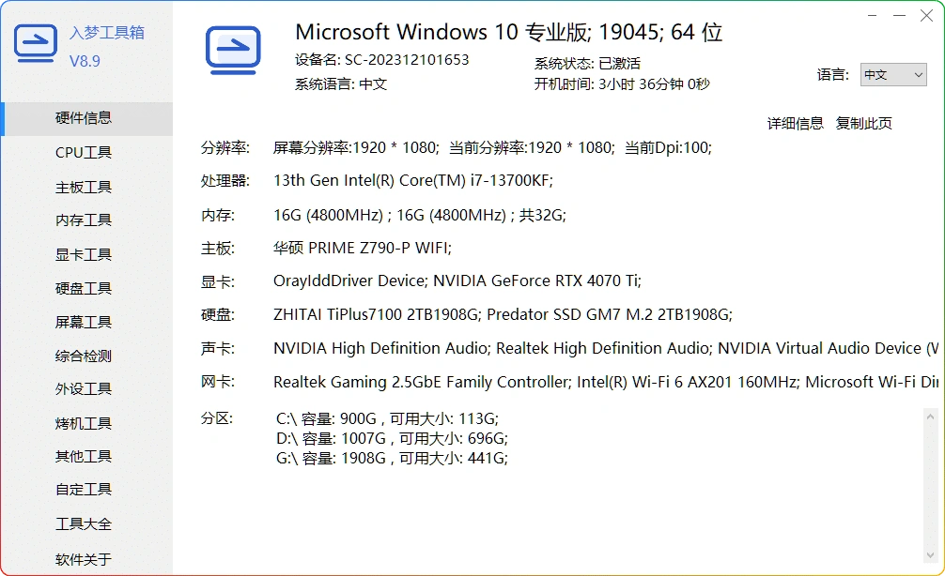Select 屏幕工具 from the sidebar
This screenshot has width=945, height=576.
point(85,322)
